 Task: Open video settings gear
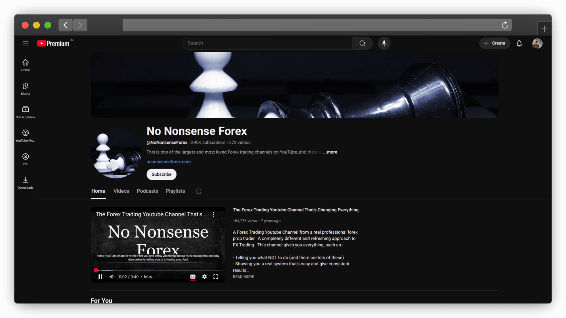(204, 277)
